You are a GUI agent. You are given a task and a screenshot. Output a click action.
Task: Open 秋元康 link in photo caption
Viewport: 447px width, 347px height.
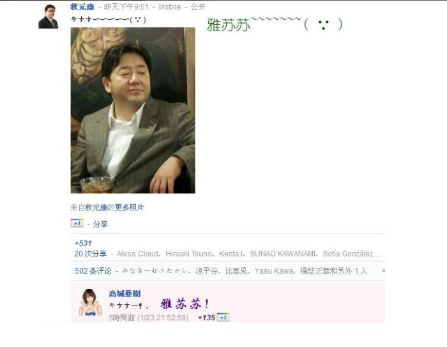pos(96,207)
